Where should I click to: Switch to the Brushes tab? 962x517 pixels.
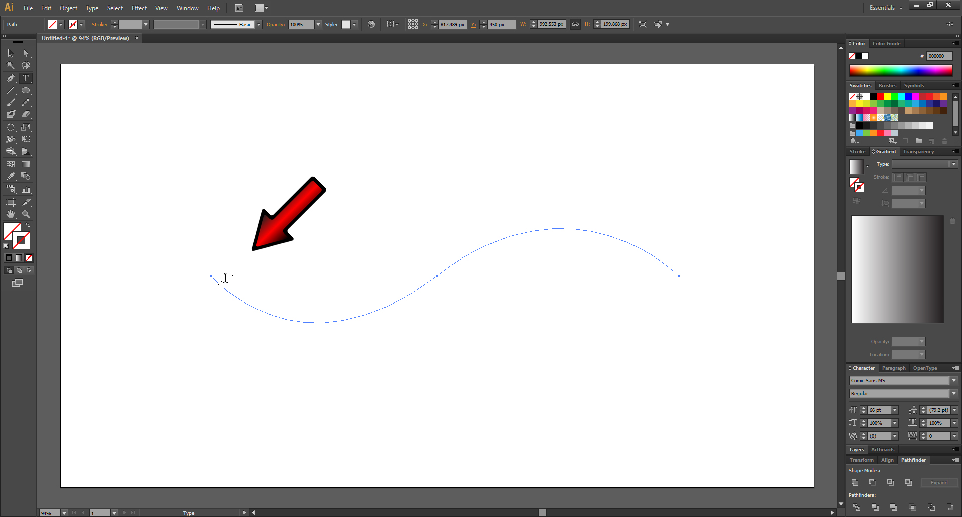coord(887,86)
